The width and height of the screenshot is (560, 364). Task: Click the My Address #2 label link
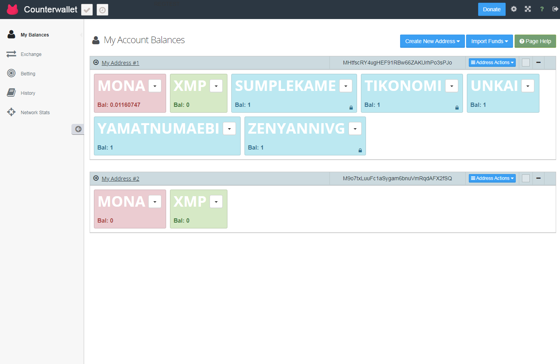tap(120, 179)
